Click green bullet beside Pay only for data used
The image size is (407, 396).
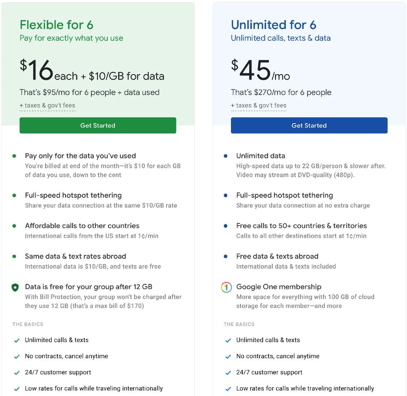(x=14, y=156)
